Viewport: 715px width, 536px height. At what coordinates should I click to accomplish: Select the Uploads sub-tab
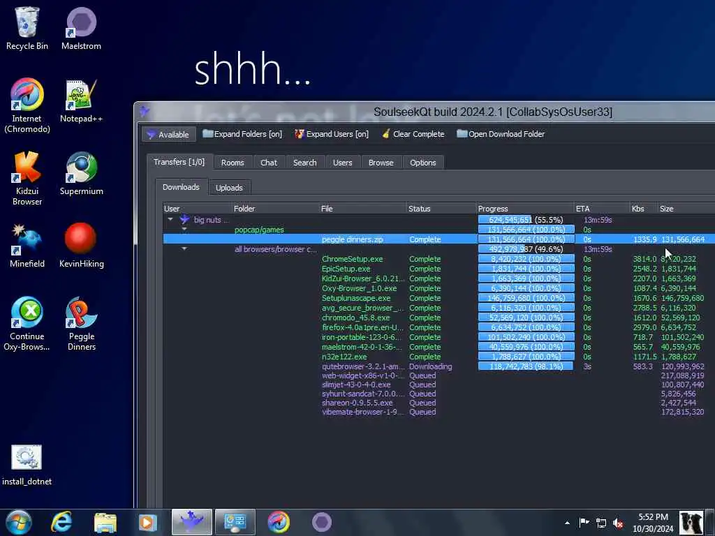click(x=229, y=188)
